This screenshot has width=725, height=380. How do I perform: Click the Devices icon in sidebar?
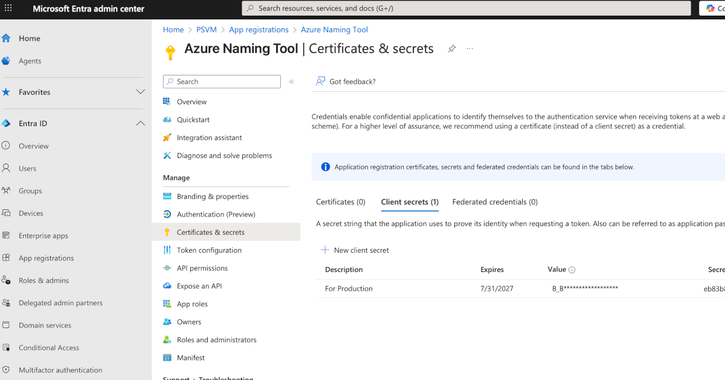point(6,213)
